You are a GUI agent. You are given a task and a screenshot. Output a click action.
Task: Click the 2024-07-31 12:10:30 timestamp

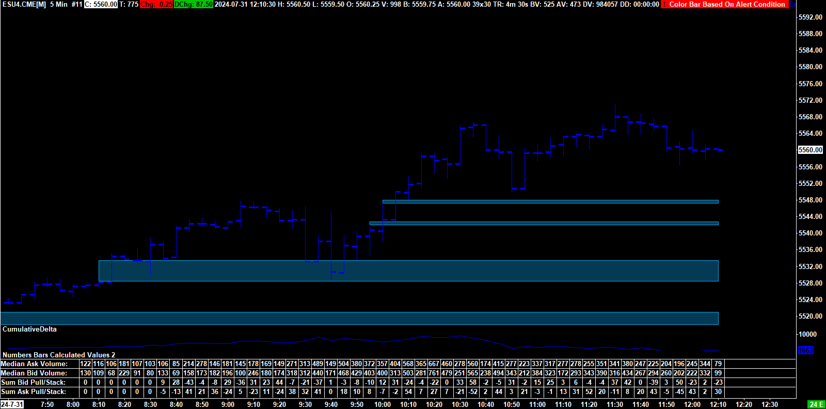[245, 4]
